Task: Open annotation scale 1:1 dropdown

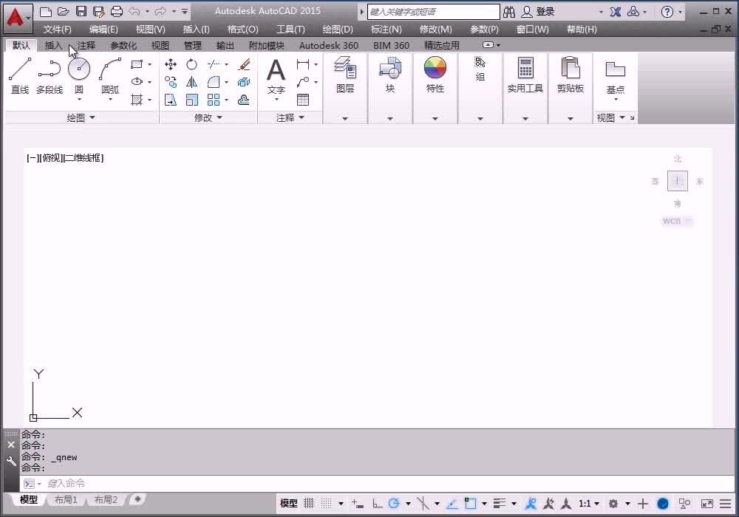Action: (x=589, y=504)
